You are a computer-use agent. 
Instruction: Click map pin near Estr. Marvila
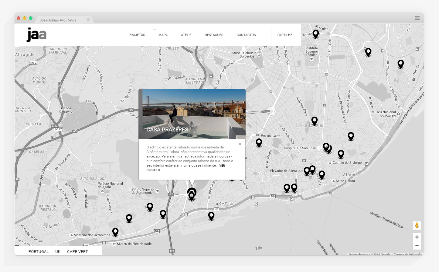[x=401, y=64]
